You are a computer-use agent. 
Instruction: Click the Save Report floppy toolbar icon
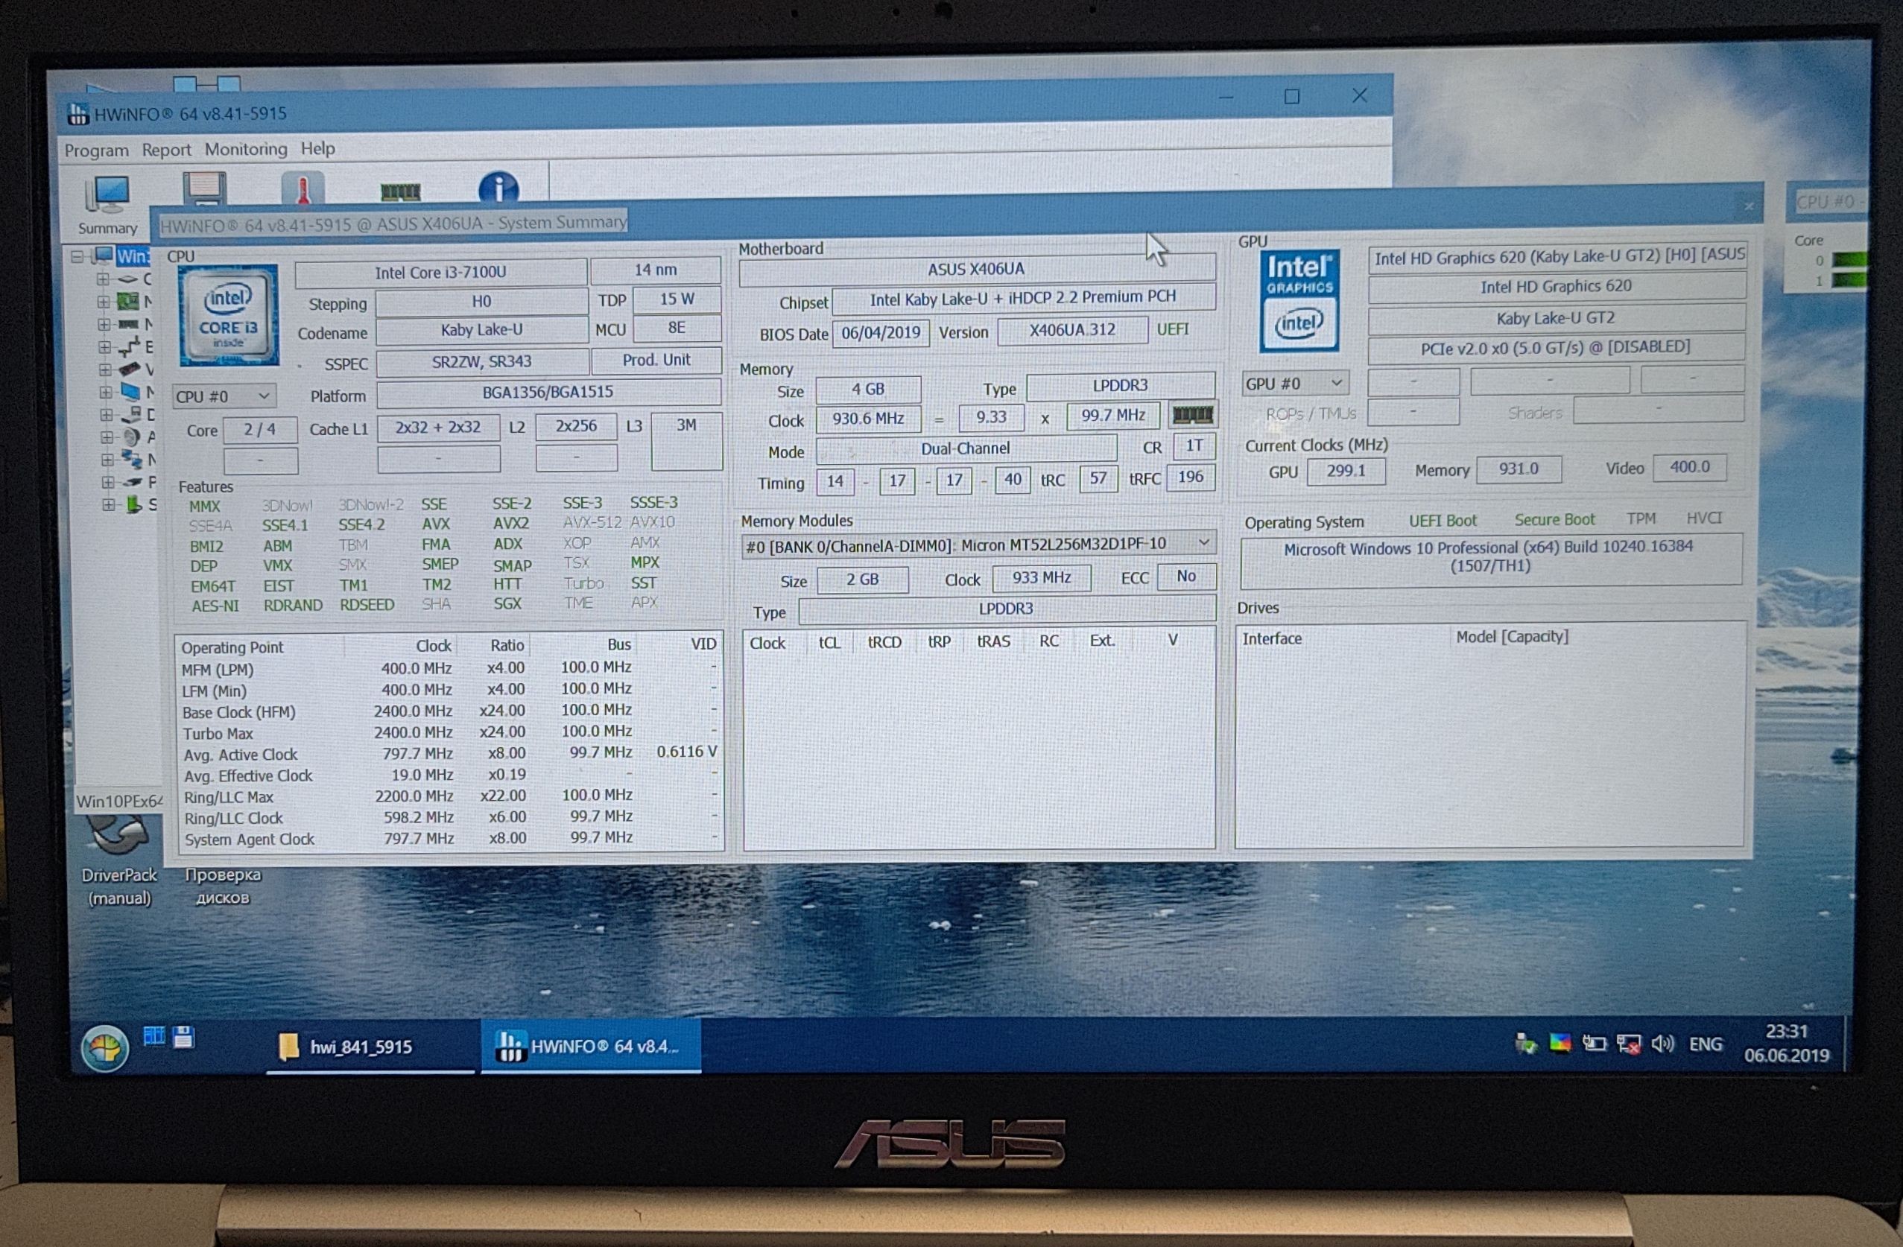tap(205, 188)
